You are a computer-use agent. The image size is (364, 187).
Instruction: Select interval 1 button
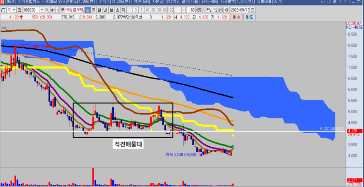(x=130, y=10)
